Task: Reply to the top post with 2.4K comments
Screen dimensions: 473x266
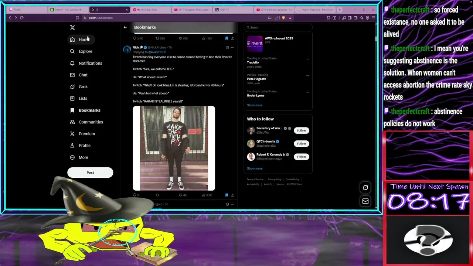Action: [137, 38]
